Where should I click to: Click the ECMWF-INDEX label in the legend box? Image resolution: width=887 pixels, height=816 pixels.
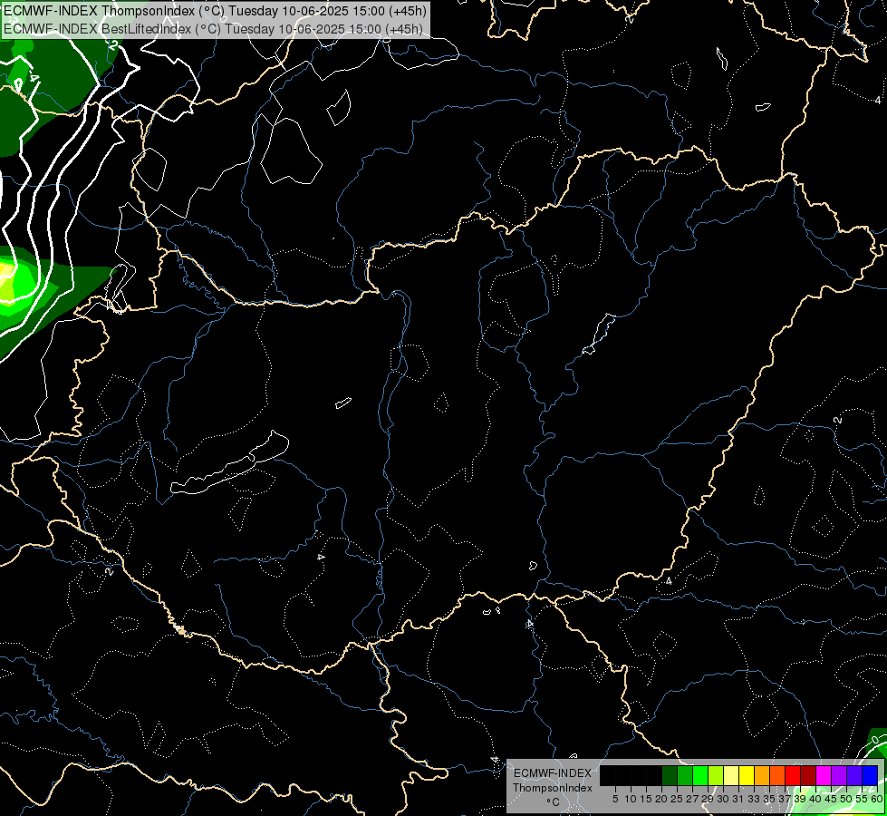[x=553, y=773]
